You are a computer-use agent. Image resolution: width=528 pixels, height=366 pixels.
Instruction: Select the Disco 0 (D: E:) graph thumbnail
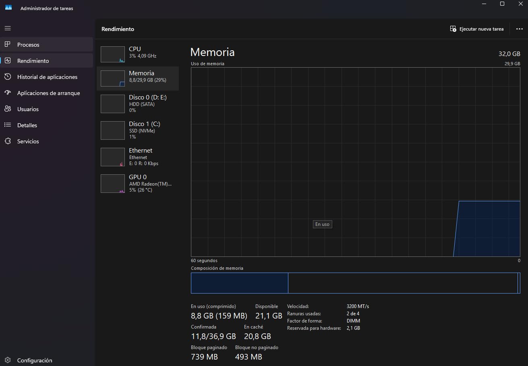(x=113, y=104)
